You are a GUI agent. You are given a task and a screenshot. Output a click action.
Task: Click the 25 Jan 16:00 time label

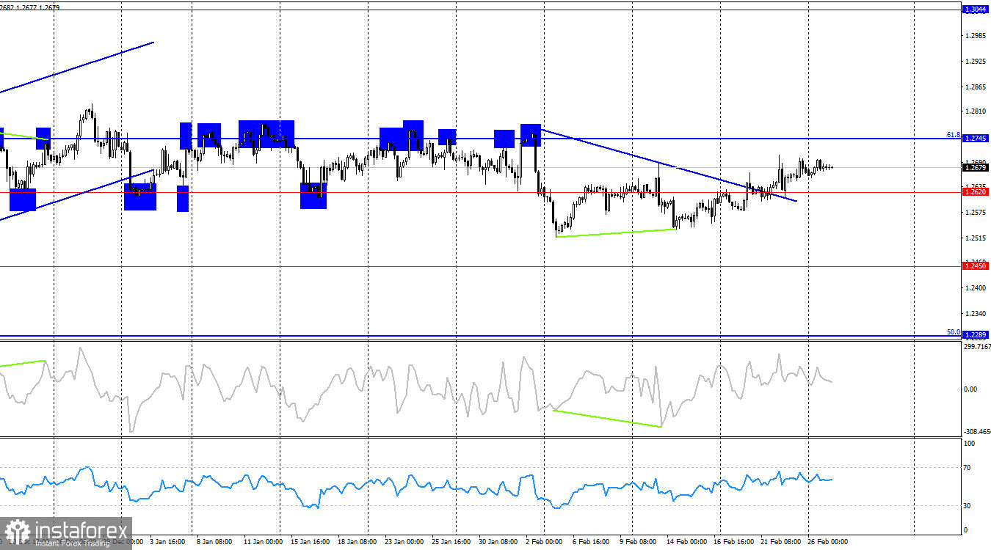(x=451, y=543)
